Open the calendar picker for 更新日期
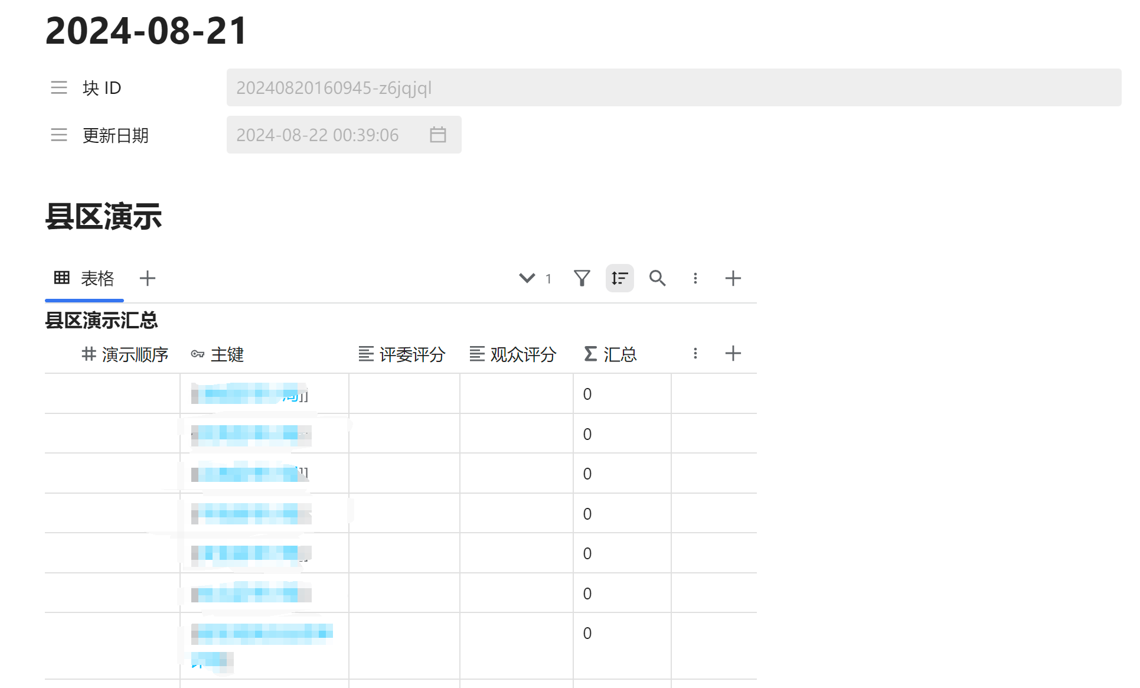The height and width of the screenshot is (688, 1140). (437, 135)
